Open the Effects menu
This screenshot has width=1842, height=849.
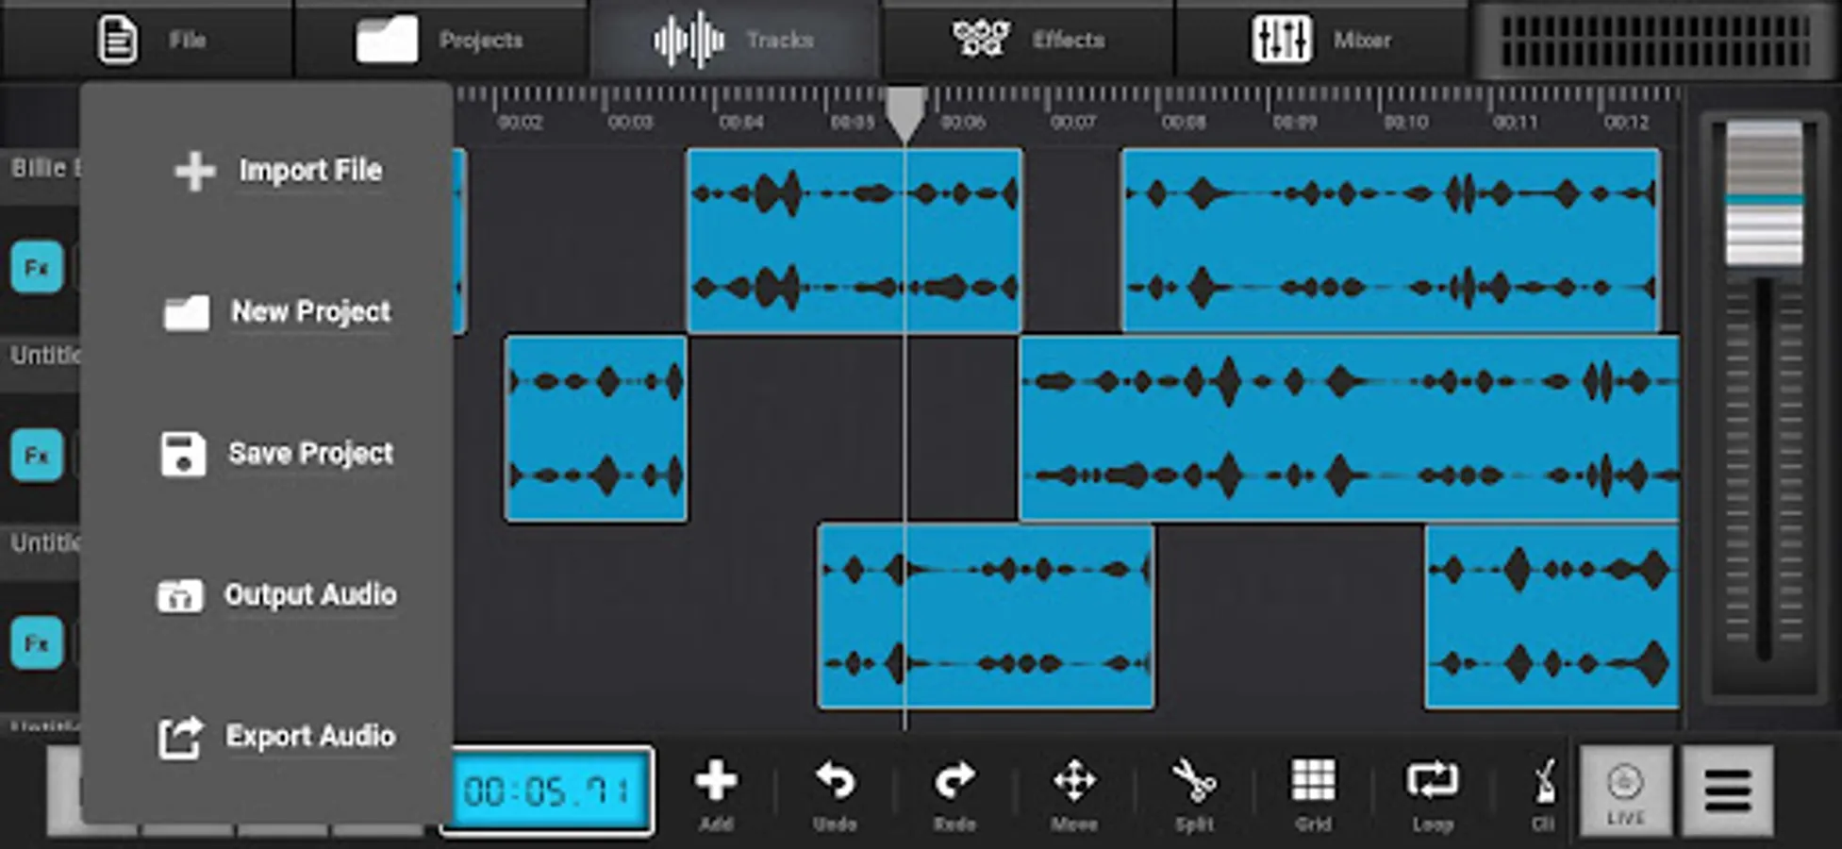point(1028,40)
